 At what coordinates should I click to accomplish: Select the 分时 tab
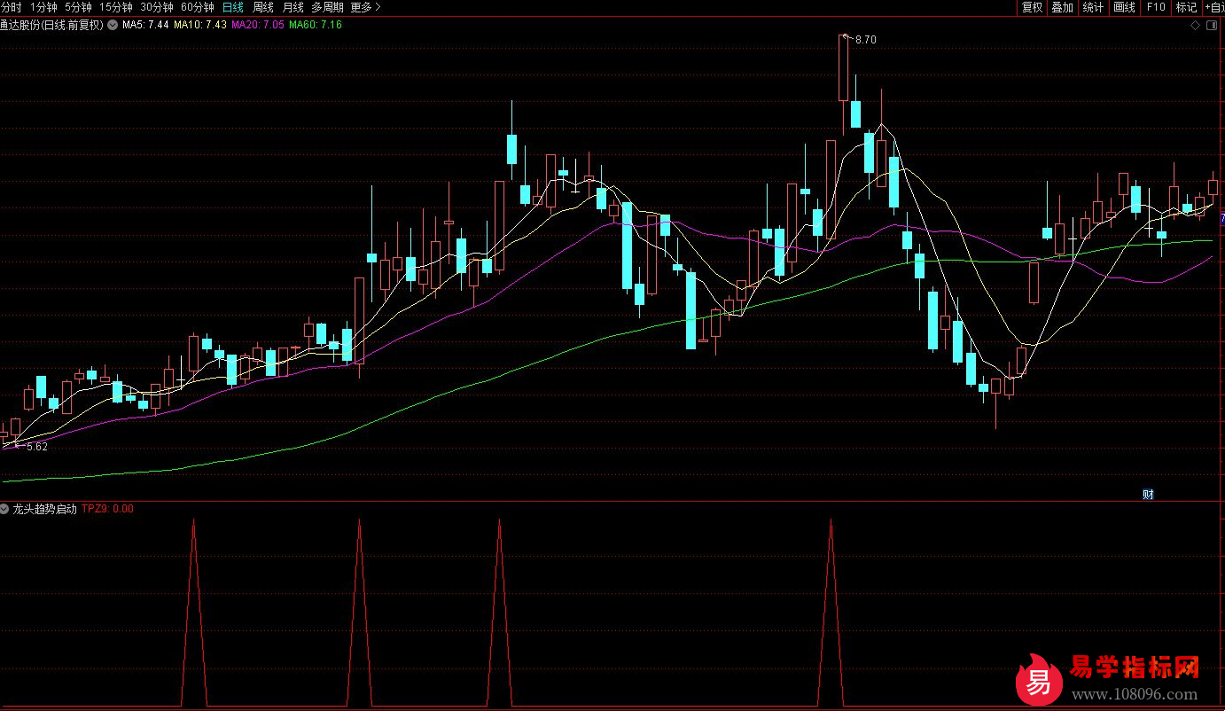[12, 7]
